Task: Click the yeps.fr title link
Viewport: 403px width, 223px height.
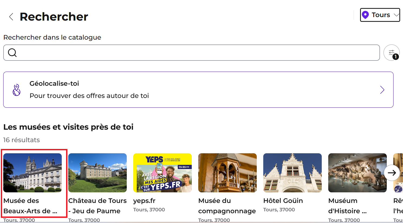Action: tap(144, 201)
